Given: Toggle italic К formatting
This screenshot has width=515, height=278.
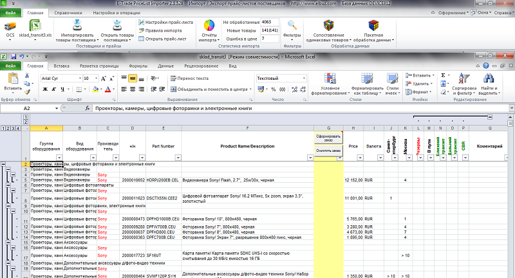Looking at the screenshot, I should (x=53, y=89).
